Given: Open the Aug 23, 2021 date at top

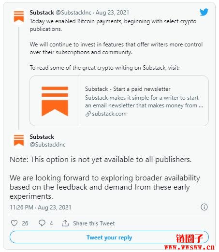Looking at the screenshot, I should click(112, 13).
